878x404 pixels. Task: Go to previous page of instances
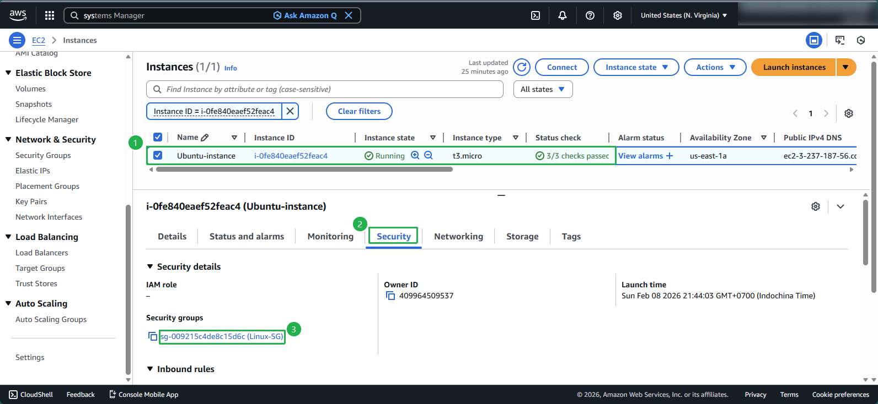tap(795, 113)
